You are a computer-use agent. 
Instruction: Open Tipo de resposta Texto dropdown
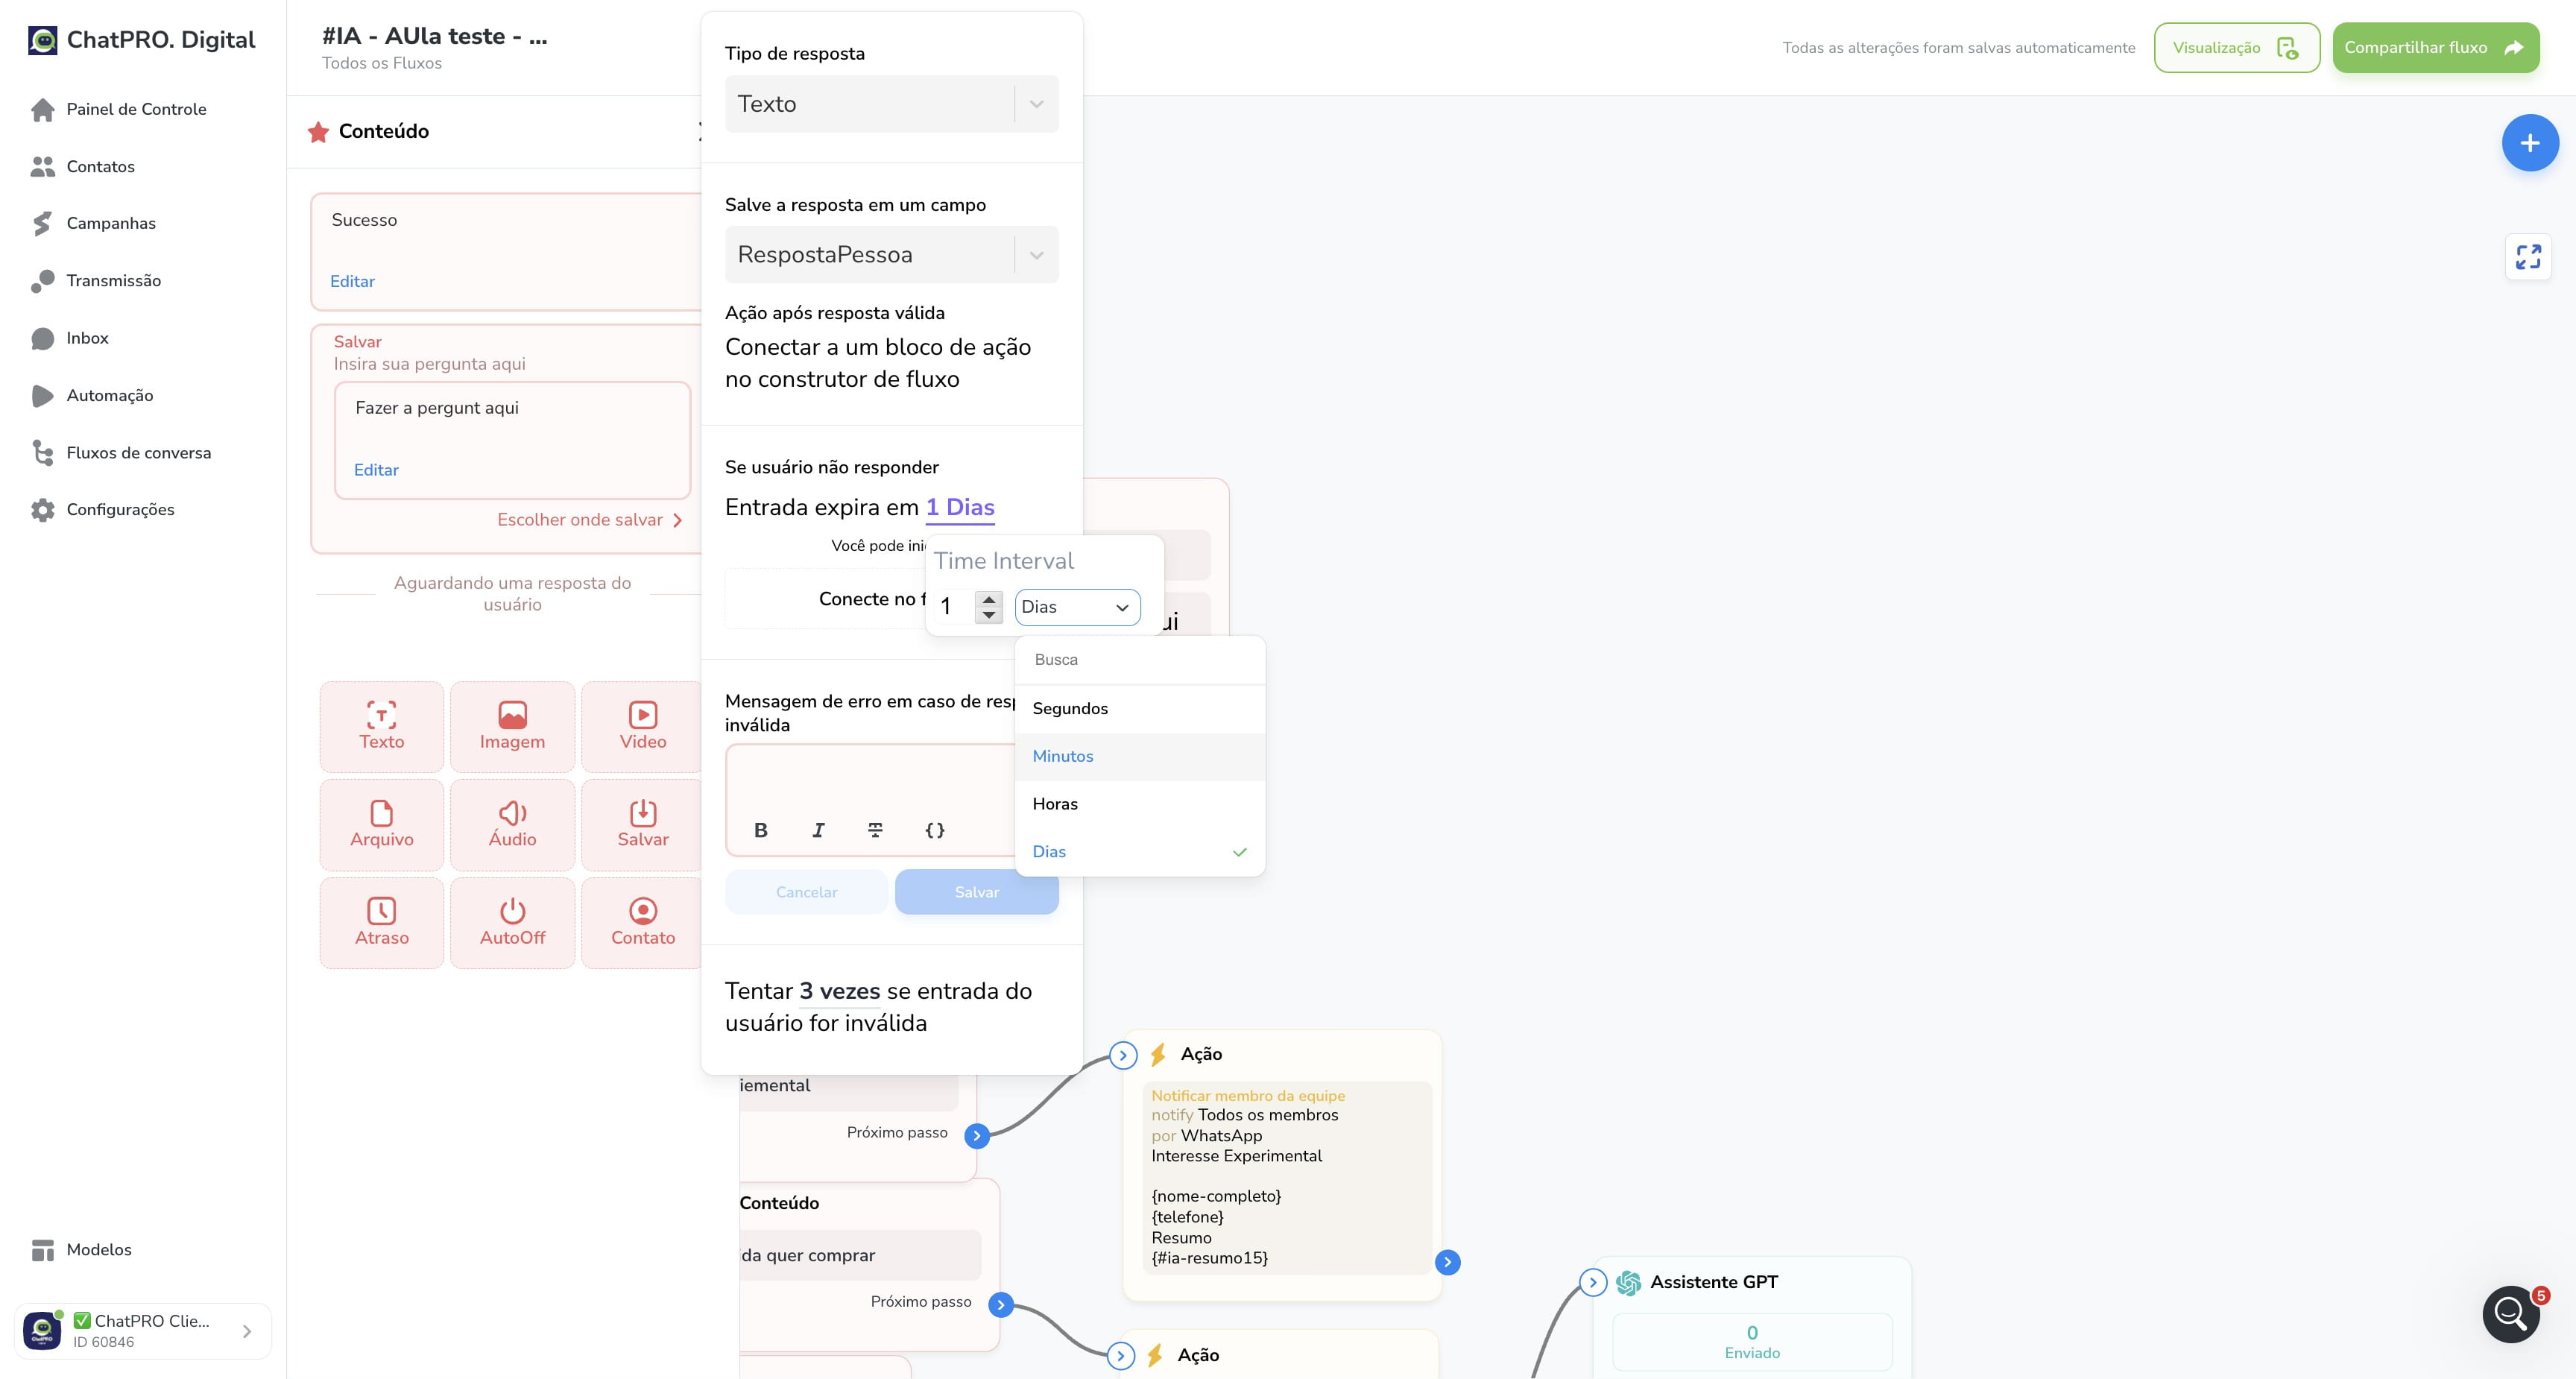point(892,104)
